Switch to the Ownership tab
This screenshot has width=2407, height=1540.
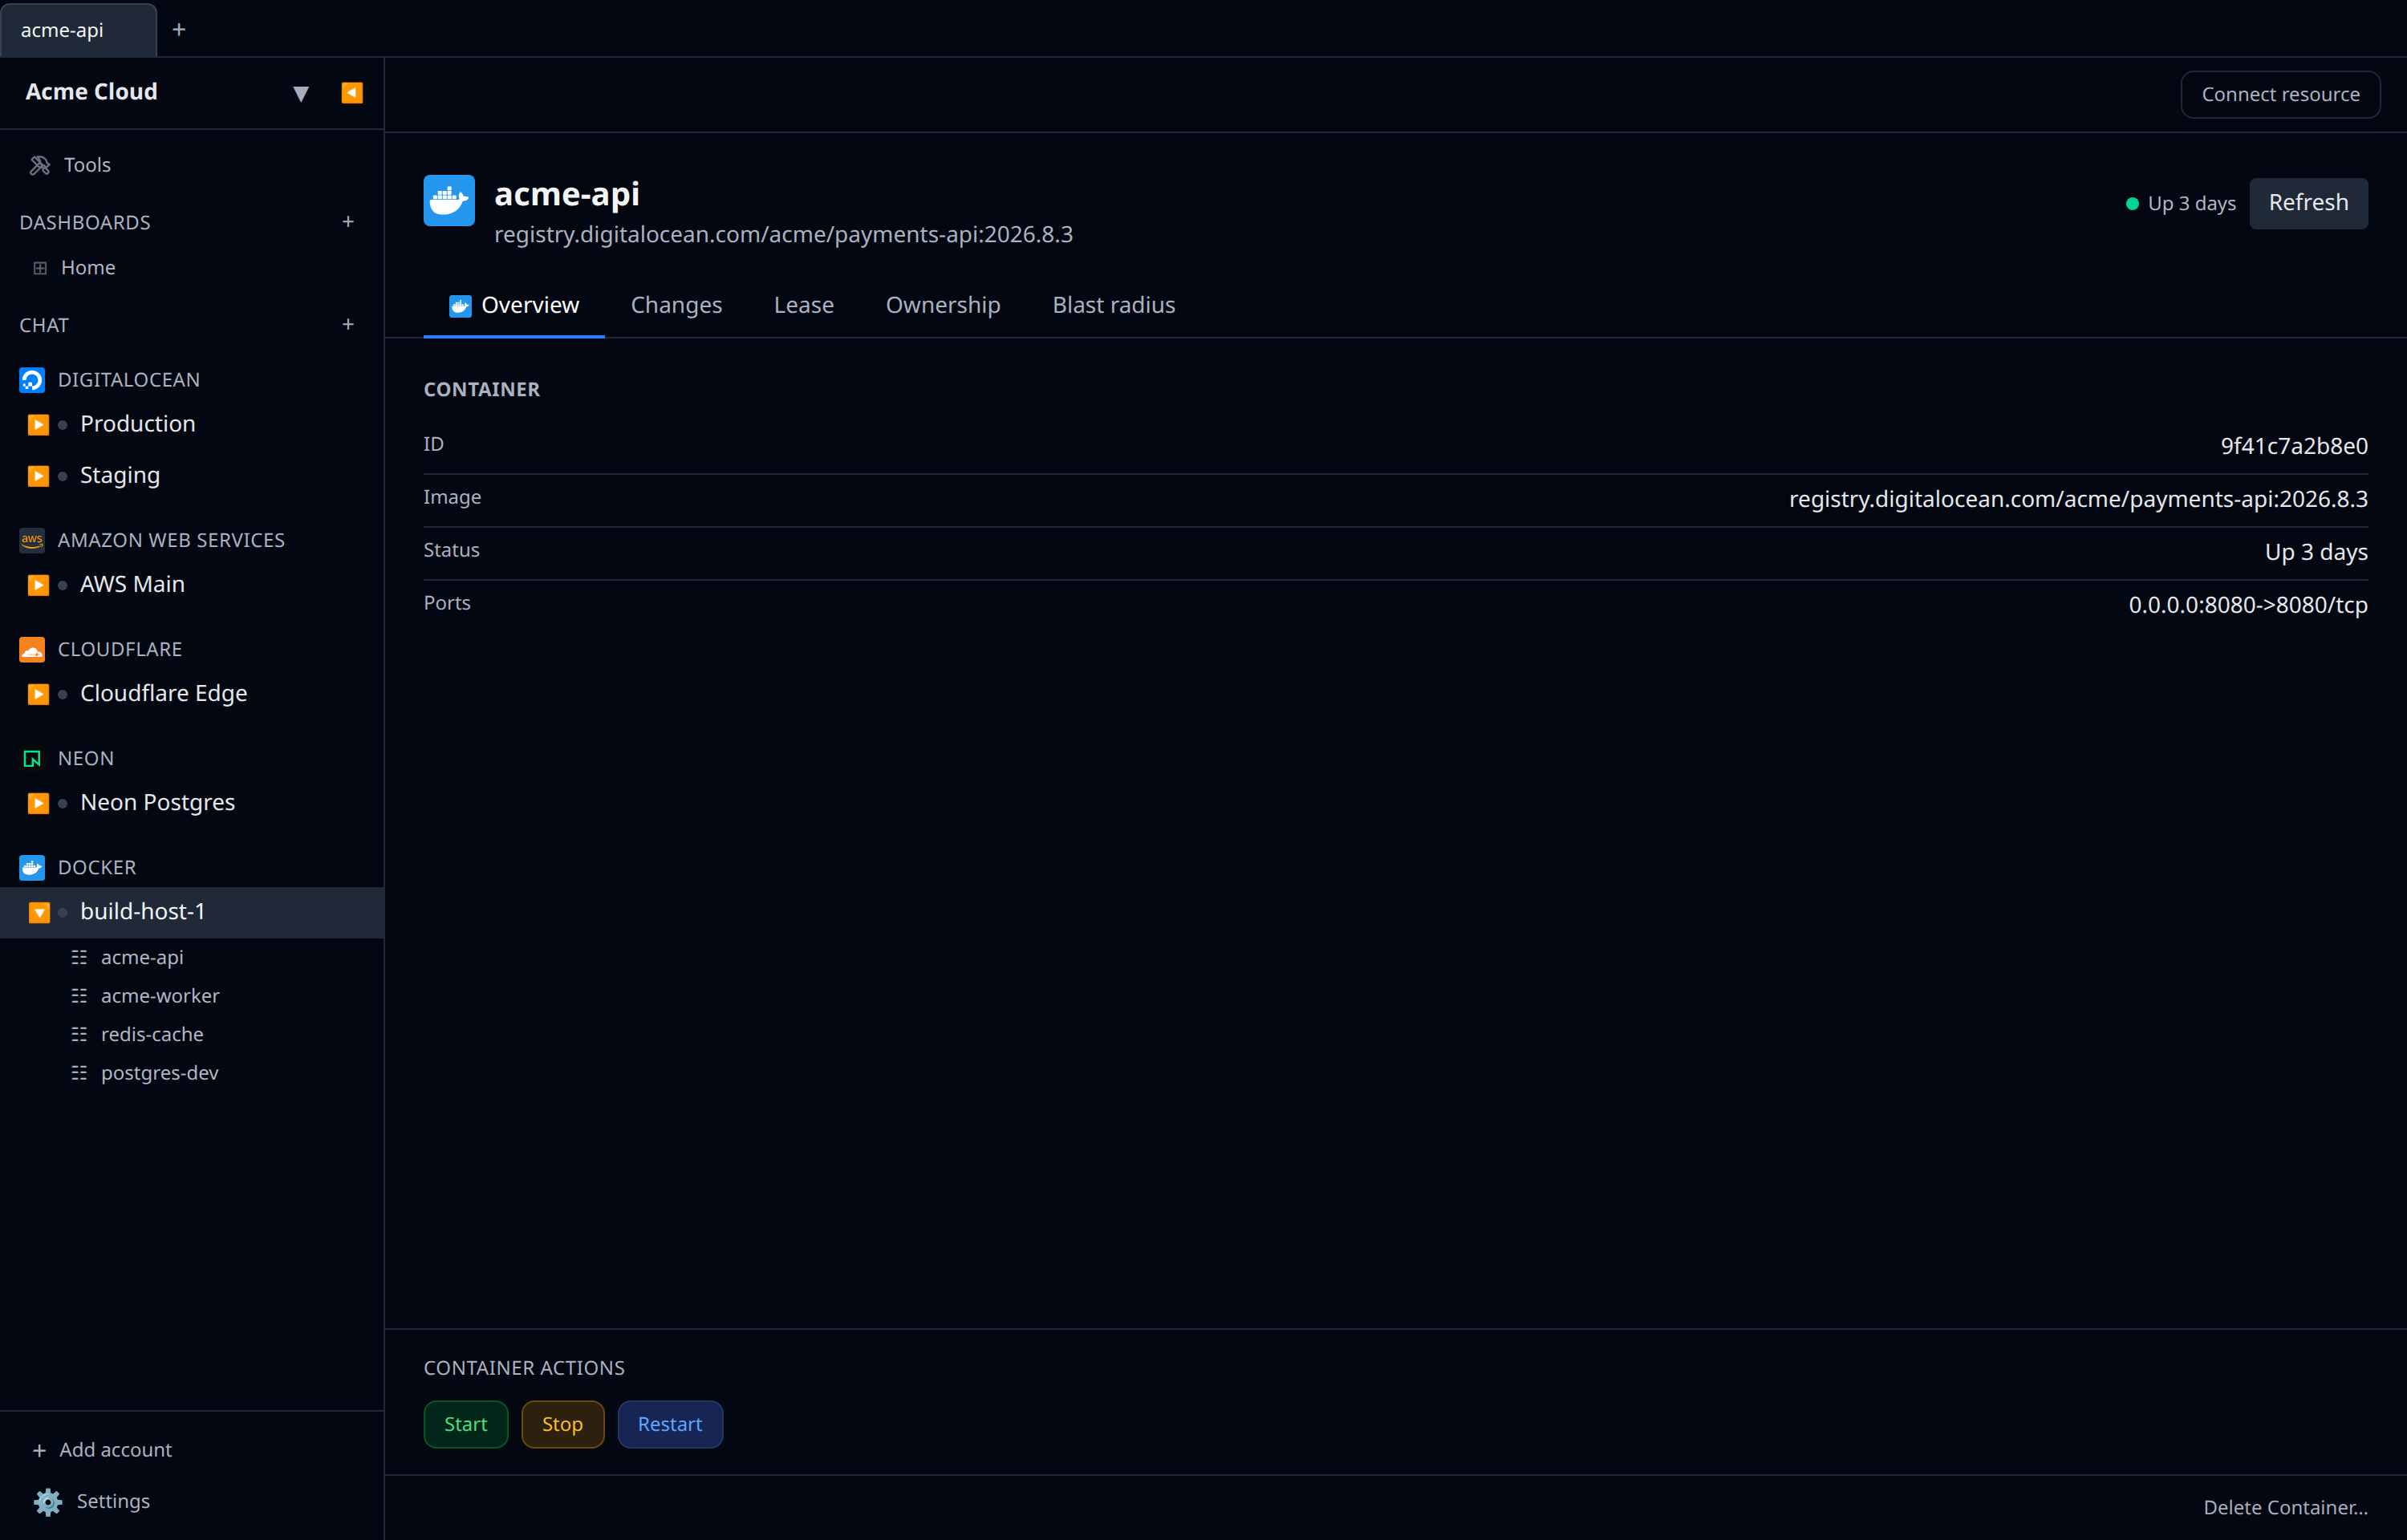(943, 306)
